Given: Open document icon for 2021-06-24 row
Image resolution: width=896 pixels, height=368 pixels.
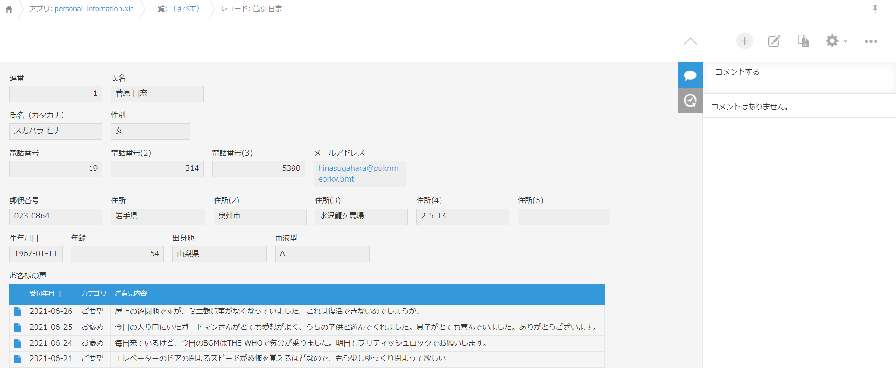Looking at the screenshot, I should 17,343.
